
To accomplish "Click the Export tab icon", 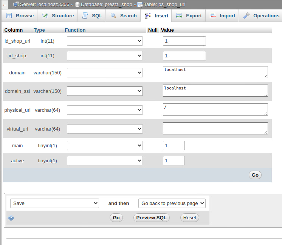I will [179, 15].
